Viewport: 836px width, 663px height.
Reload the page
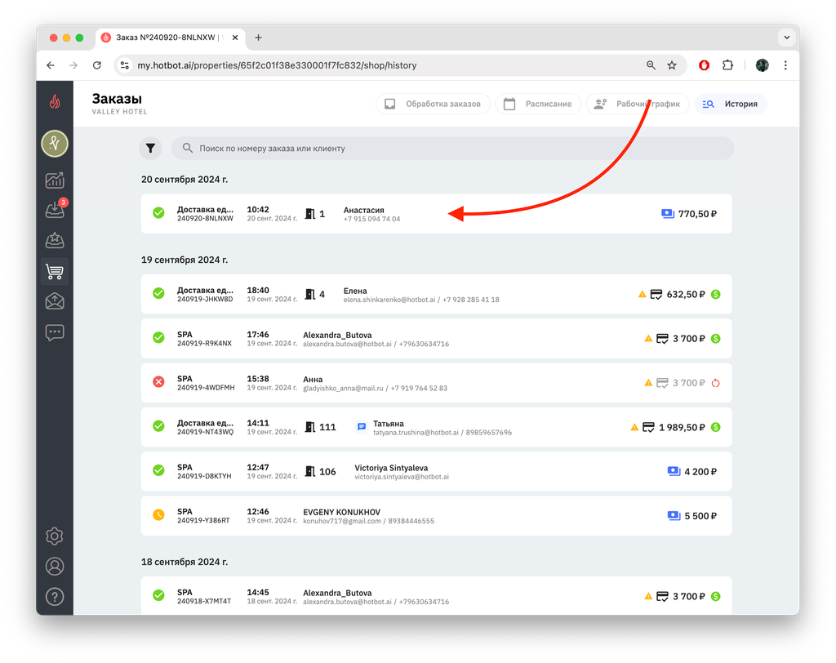[x=97, y=65]
